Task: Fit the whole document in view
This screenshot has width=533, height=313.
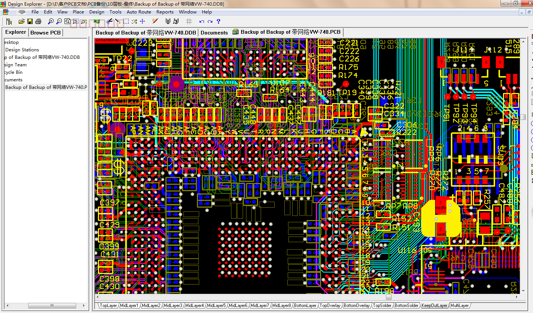Action: pyautogui.click(x=68, y=21)
